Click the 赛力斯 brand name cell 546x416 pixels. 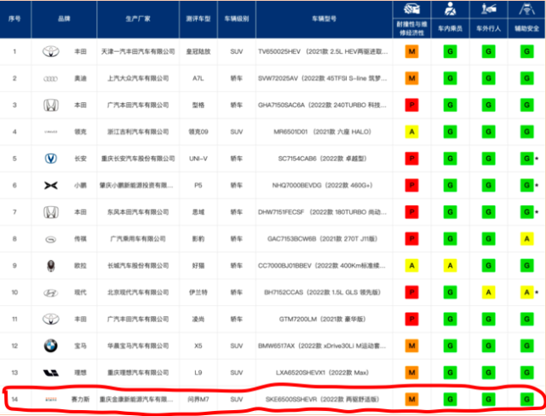(x=80, y=399)
